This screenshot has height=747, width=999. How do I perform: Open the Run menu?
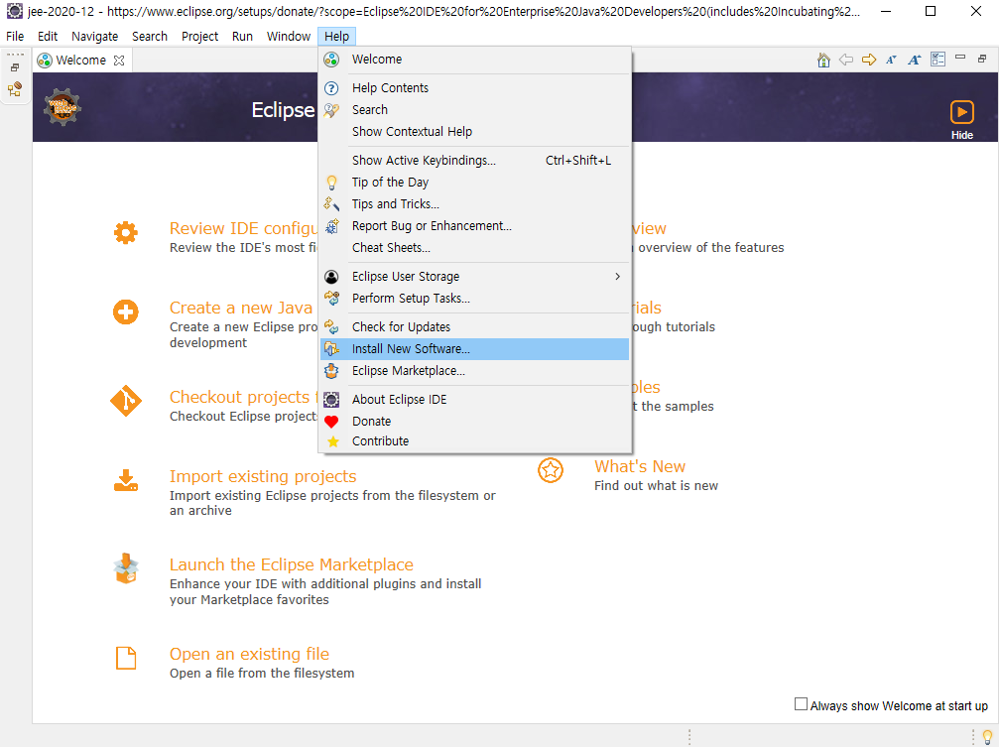tap(242, 37)
